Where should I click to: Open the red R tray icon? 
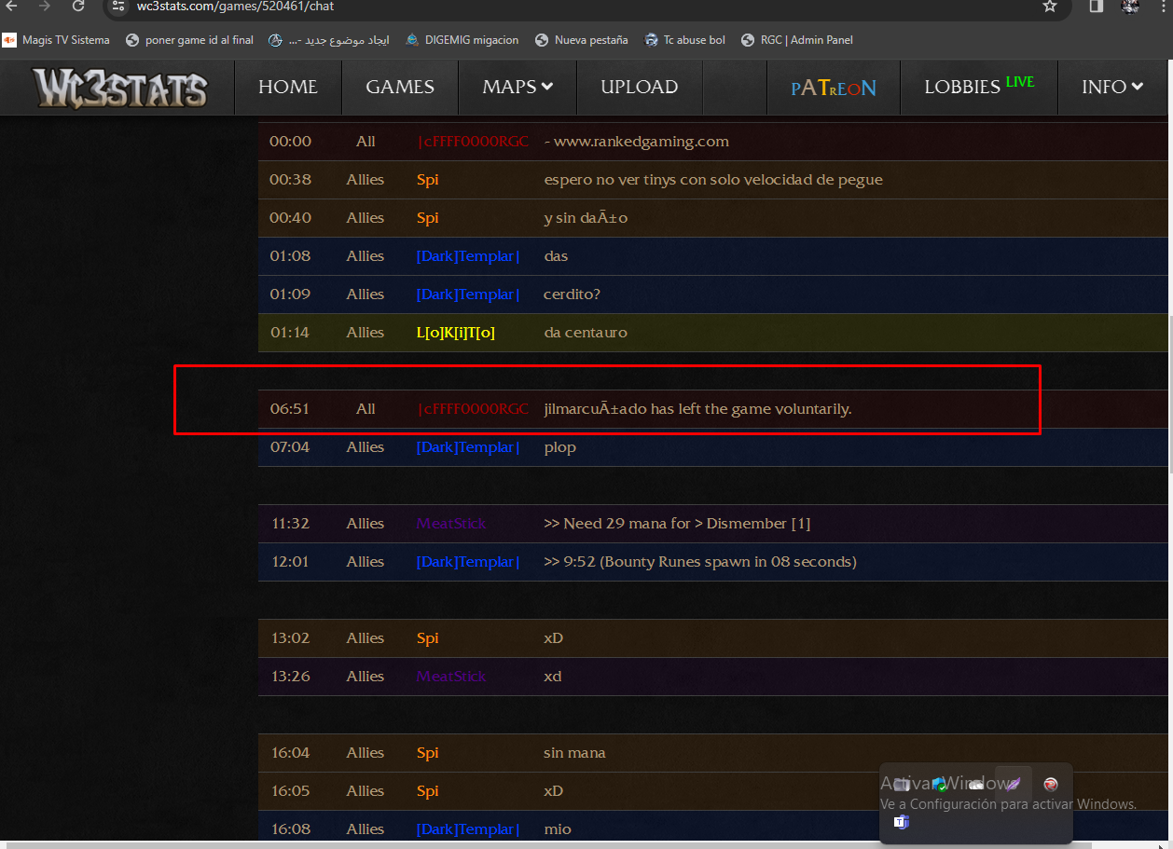pyautogui.click(x=1051, y=784)
